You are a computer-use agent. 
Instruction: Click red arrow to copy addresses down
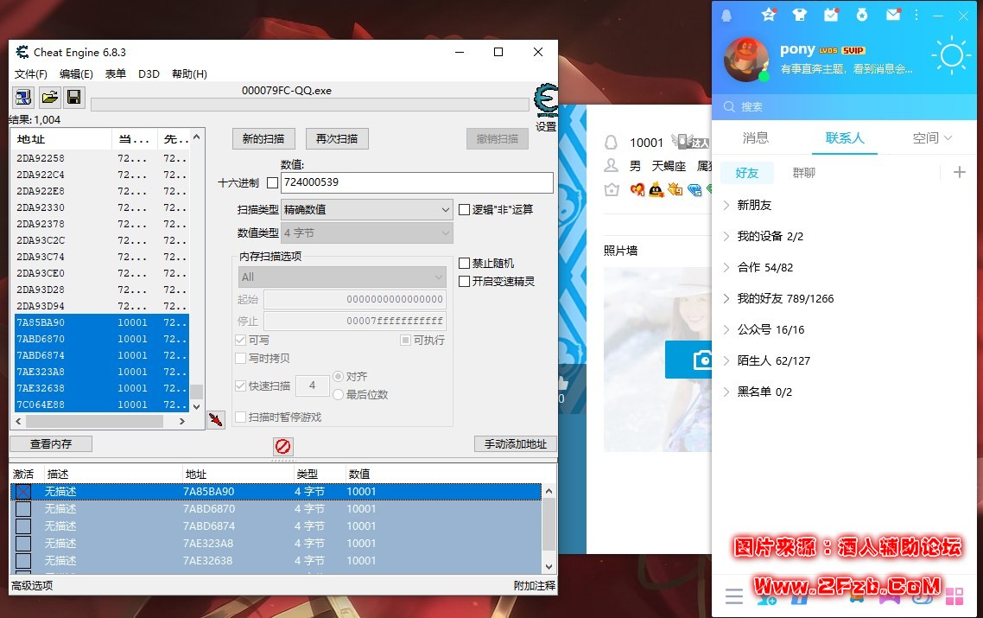[x=216, y=419]
